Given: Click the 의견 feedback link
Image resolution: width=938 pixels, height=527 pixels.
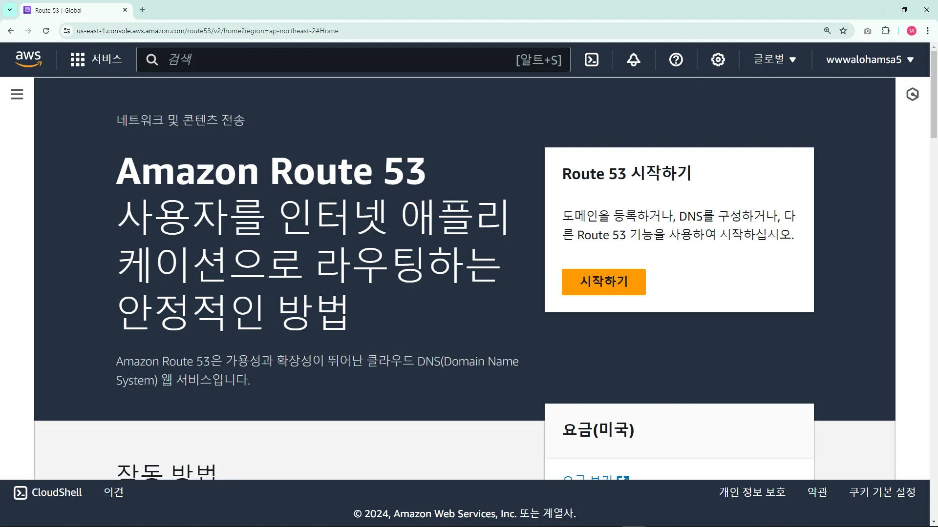Looking at the screenshot, I should [x=113, y=492].
